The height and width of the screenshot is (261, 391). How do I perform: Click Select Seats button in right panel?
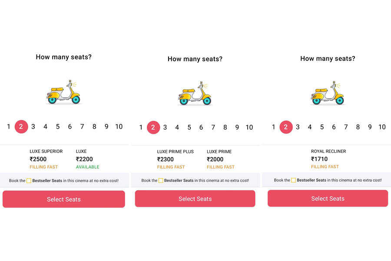pyautogui.click(x=328, y=198)
